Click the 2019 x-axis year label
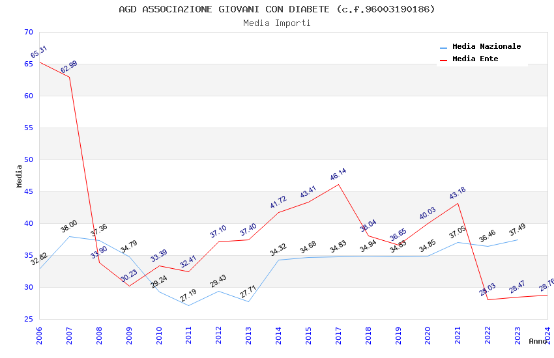 (398, 335)
